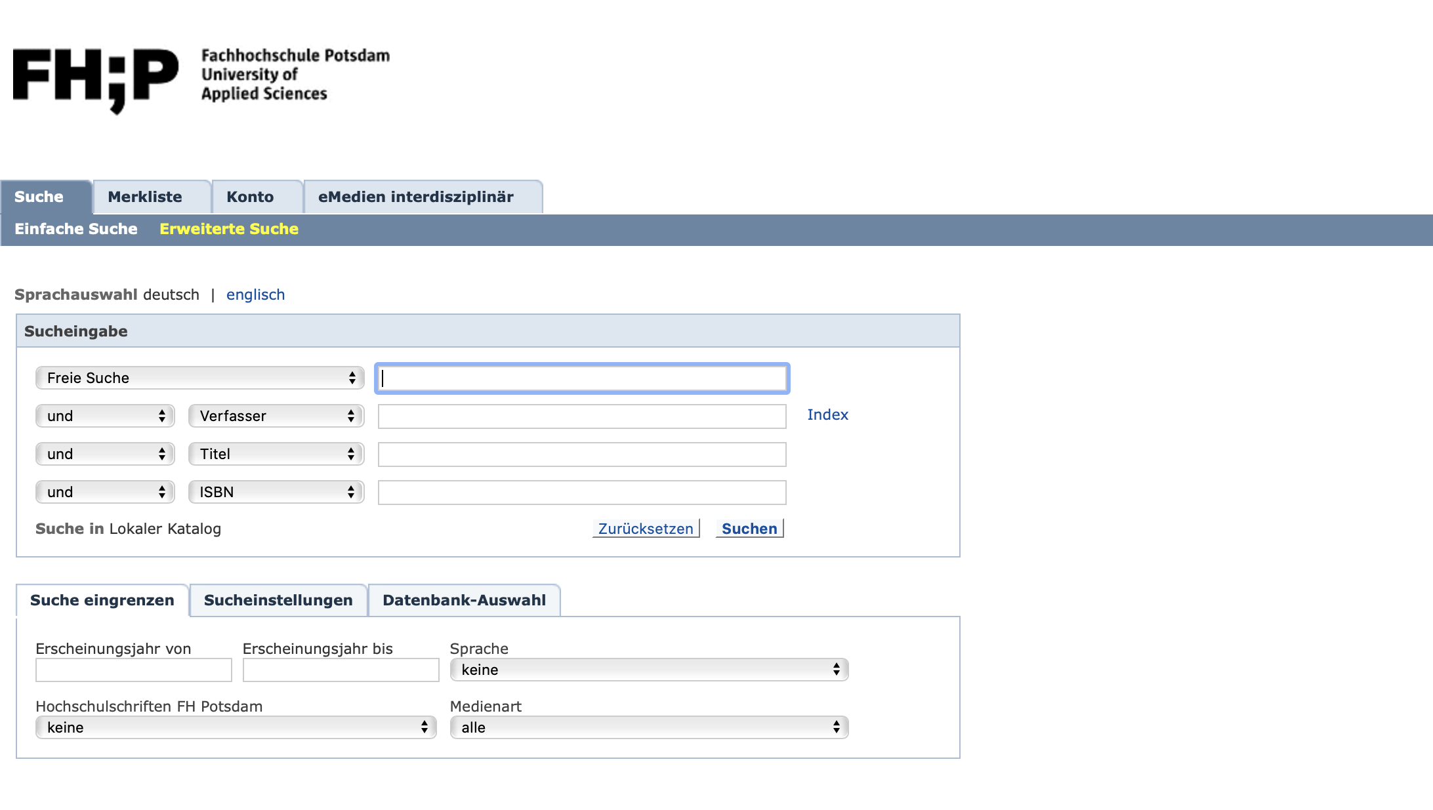Image resolution: width=1433 pixels, height=810 pixels.
Task: Change the first 'und' operator dropdown
Action: (105, 416)
